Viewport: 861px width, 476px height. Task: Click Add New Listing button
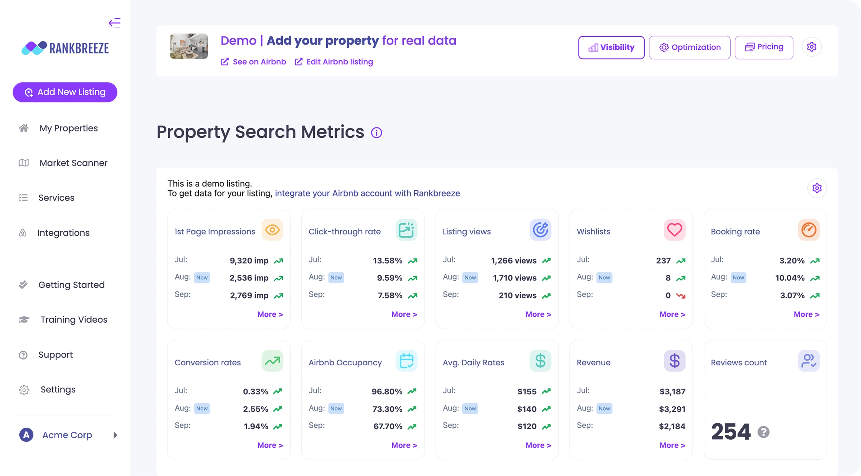pos(65,92)
